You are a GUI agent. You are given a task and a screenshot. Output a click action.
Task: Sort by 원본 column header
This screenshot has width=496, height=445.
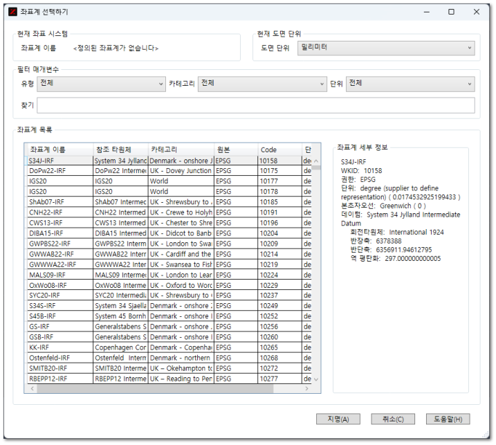pyautogui.click(x=236, y=149)
